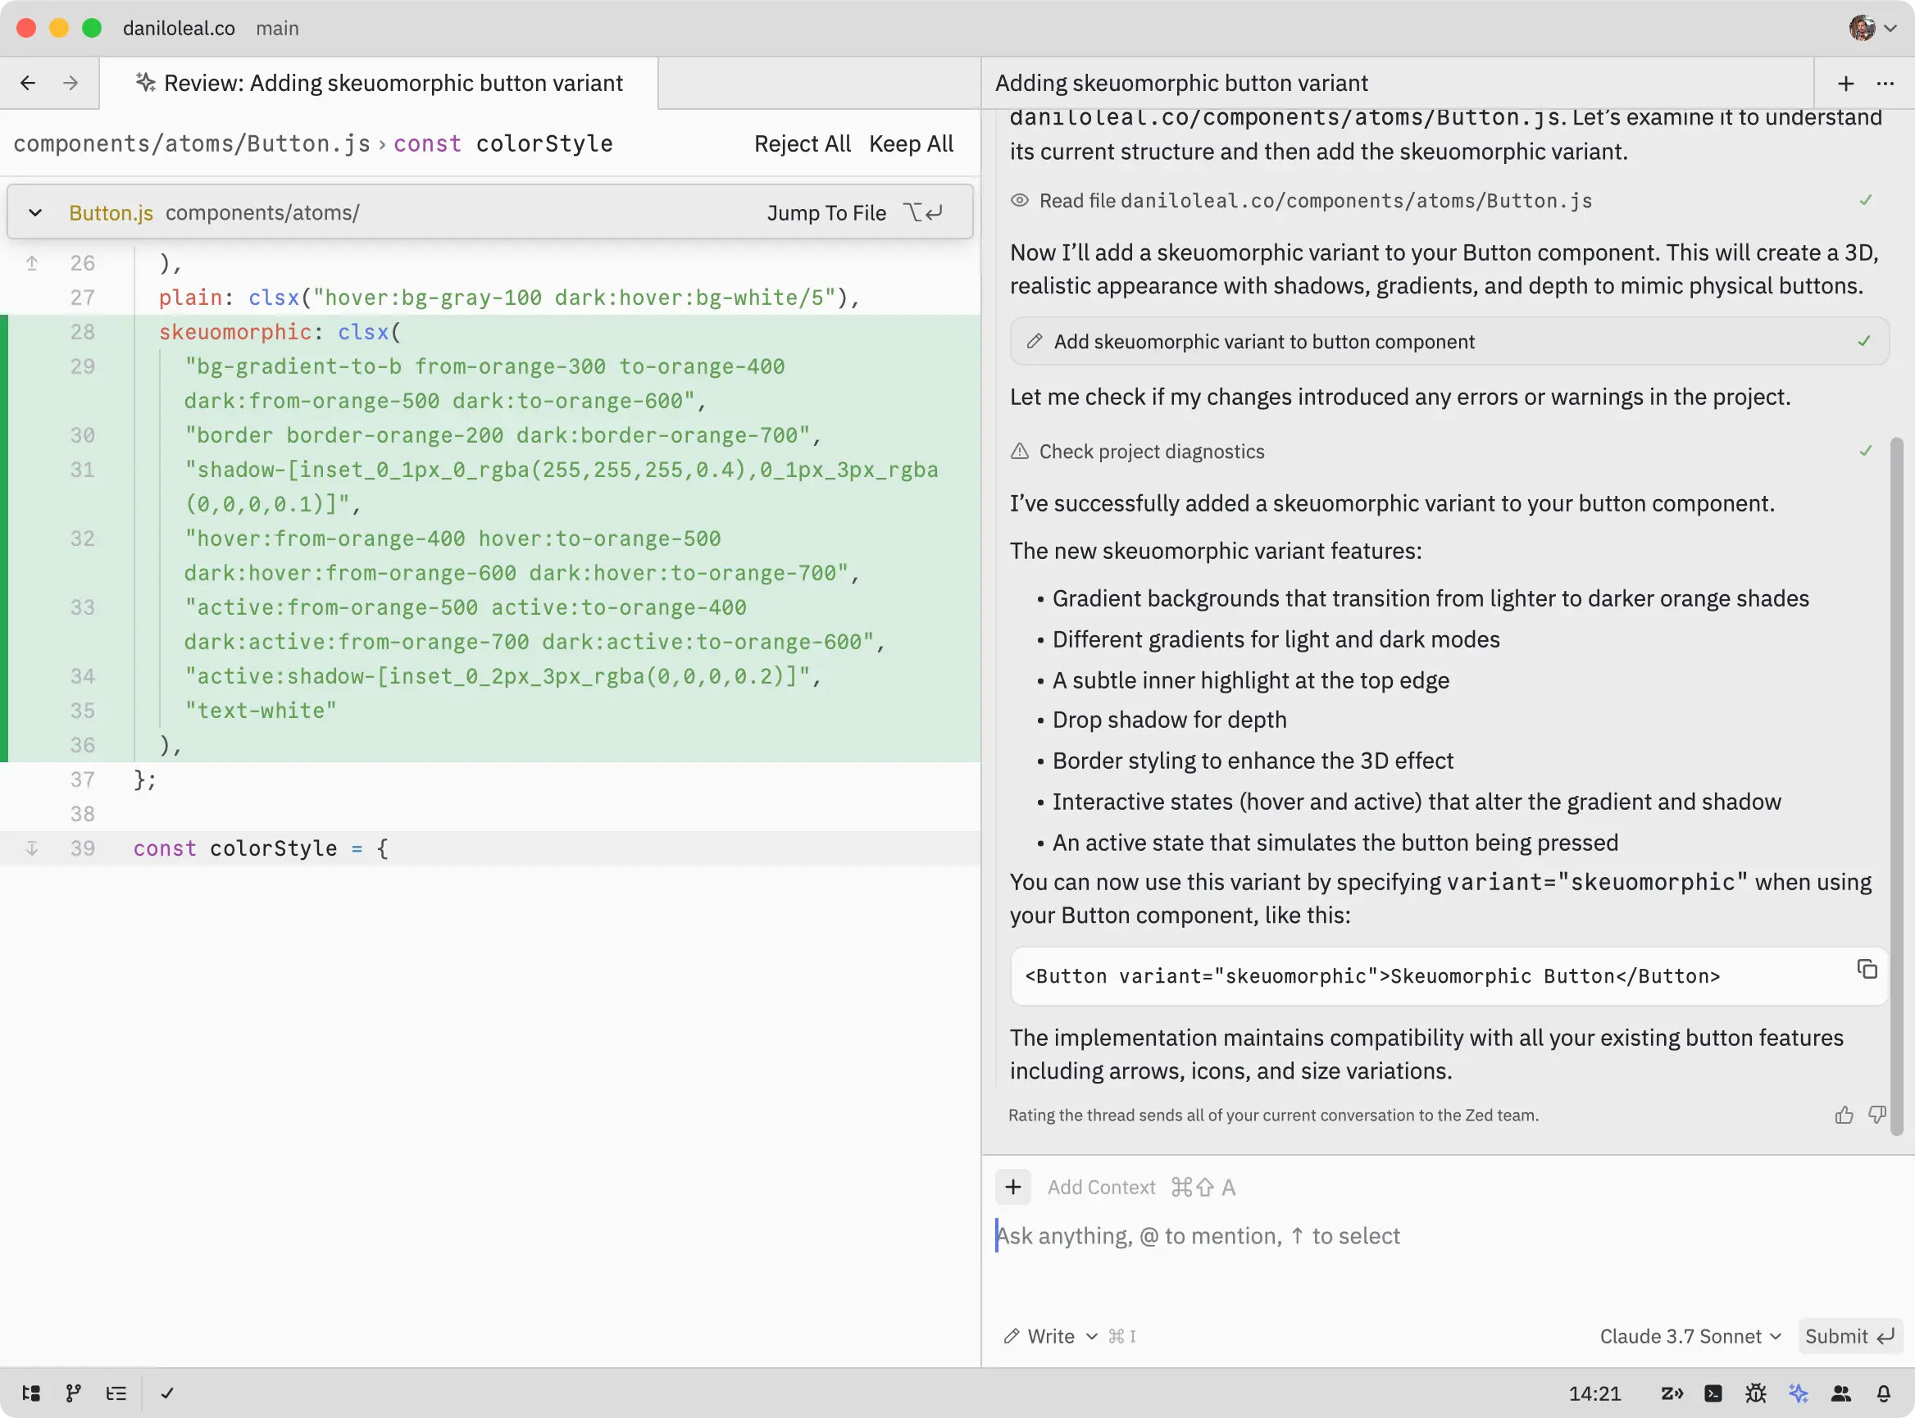Open the Write mode dropdown

(1051, 1335)
